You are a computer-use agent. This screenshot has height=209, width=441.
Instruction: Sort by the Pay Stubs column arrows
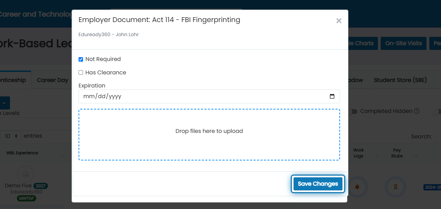[416, 156]
